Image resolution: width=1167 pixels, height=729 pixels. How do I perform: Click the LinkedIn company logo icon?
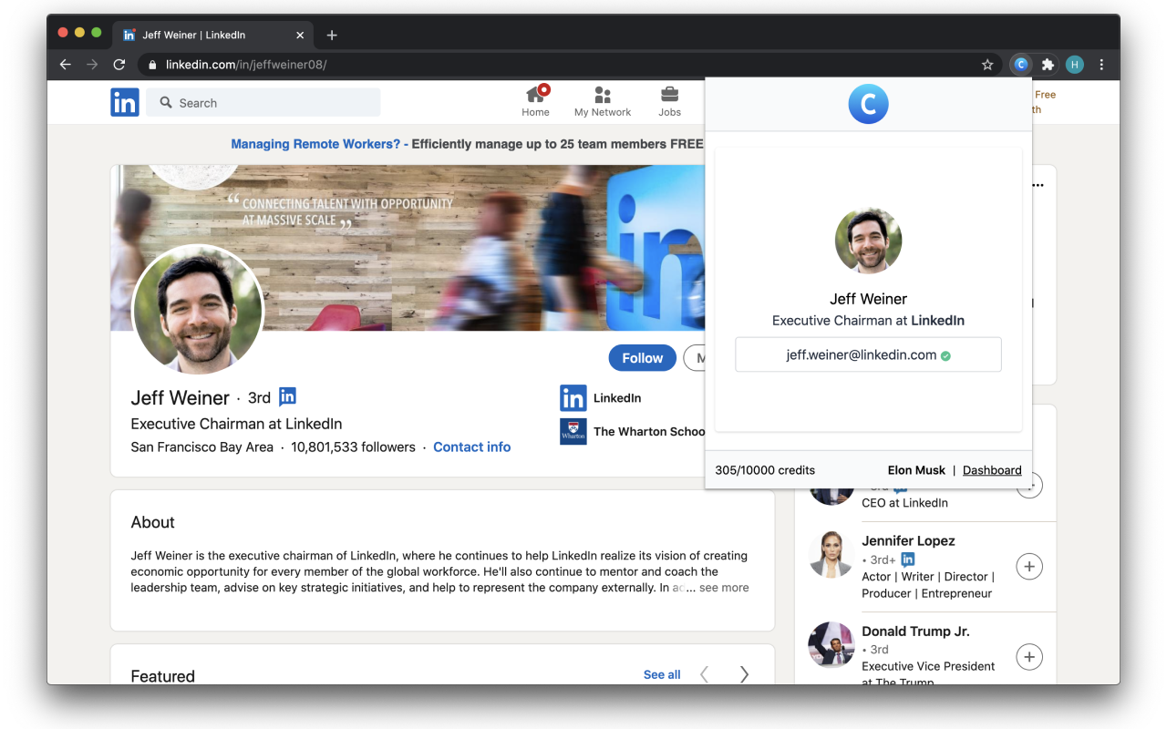tap(573, 398)
